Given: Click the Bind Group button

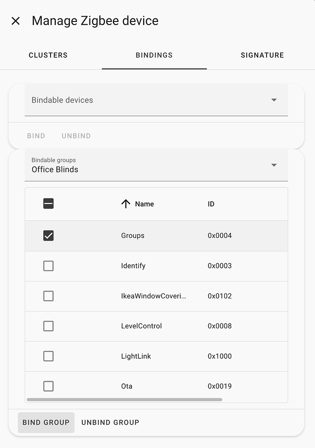Looking at the screenshot, I should 46,422.
